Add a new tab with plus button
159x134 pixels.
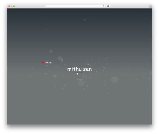(151, 7)
